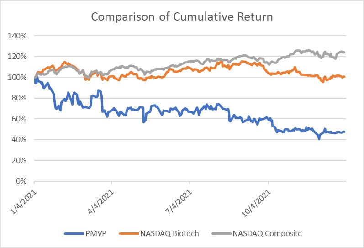Click the gray NASDAQ Composite legend swatch
Screen dimensions: 364x248
click(222, 233)
